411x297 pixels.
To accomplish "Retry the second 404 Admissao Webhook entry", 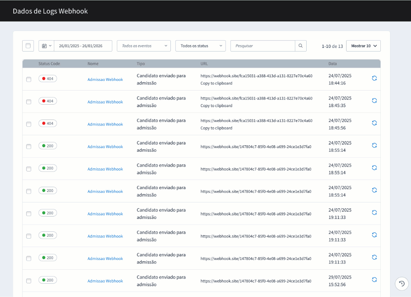I will pyautogui.click(x=374, y=101).
